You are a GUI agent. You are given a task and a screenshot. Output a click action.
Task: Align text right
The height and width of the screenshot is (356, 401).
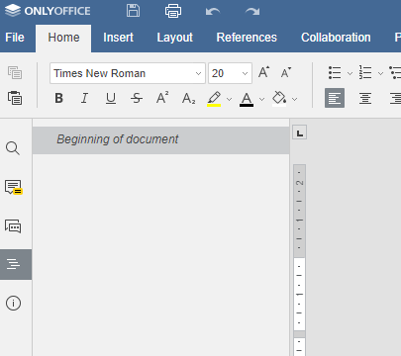click(395, 98)
